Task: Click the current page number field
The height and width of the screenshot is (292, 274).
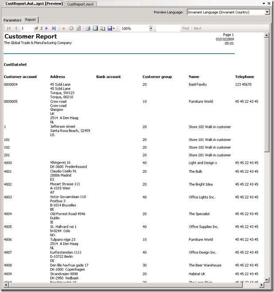Action: click(x=27, y=28)
